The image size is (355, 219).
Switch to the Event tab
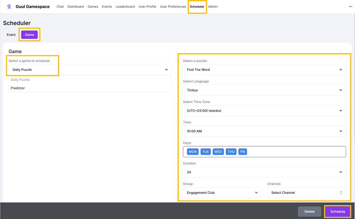click(x=11, y=35)
